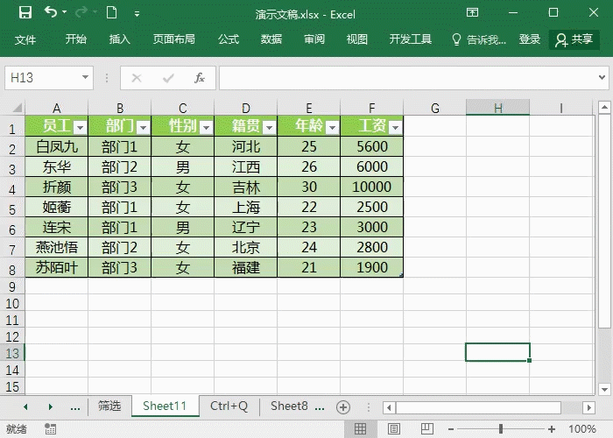This screenshot has height=438, width=613.
Task: Open the undo history dropdown arrow
Action: 65,12
